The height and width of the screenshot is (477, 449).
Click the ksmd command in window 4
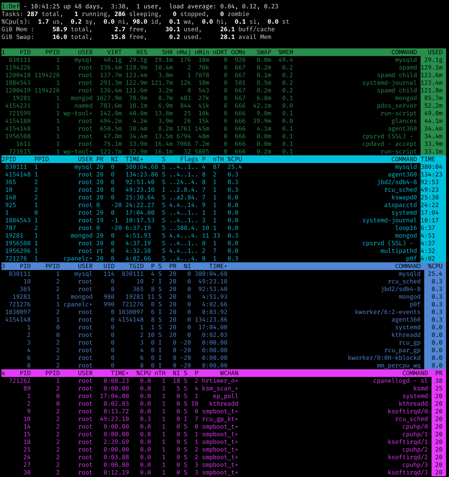click(421, 388)
